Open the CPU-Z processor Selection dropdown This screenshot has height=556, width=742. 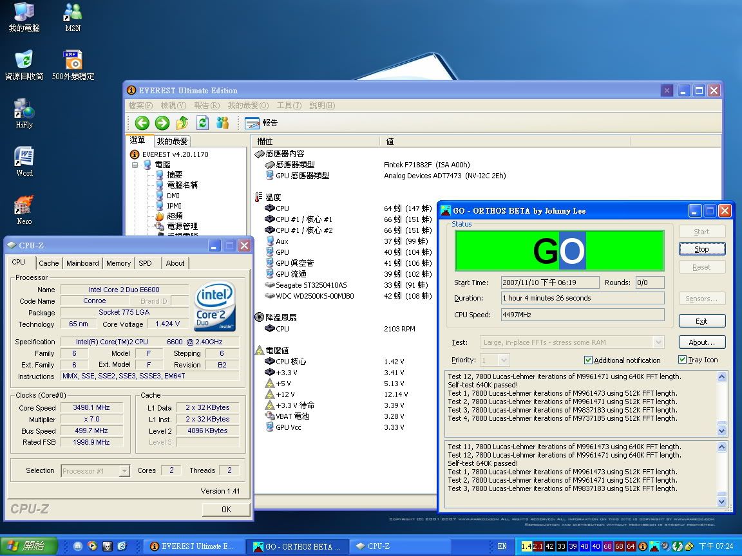coord(124,471)
